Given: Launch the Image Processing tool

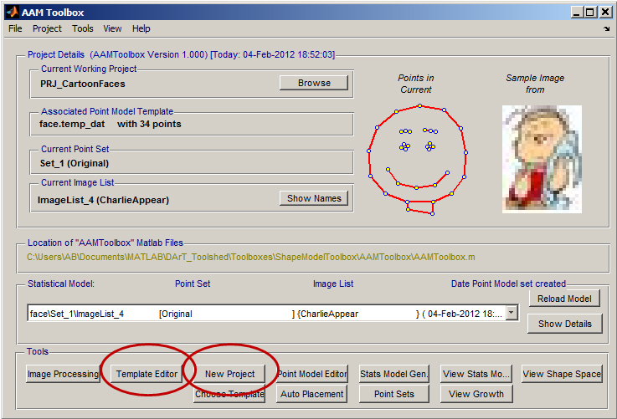Looking at the screenshot, I should [62, 374].
